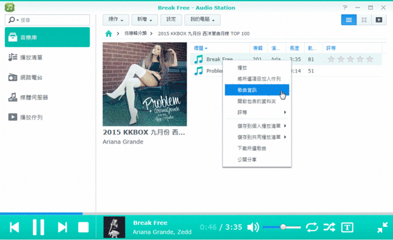393x240 pixels.
Task: Click the 依專輯分類 breadcrumb link
Action: tap(135, 33)
